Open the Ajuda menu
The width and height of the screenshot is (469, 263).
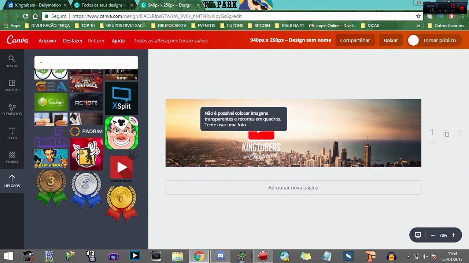pos(118,41)
